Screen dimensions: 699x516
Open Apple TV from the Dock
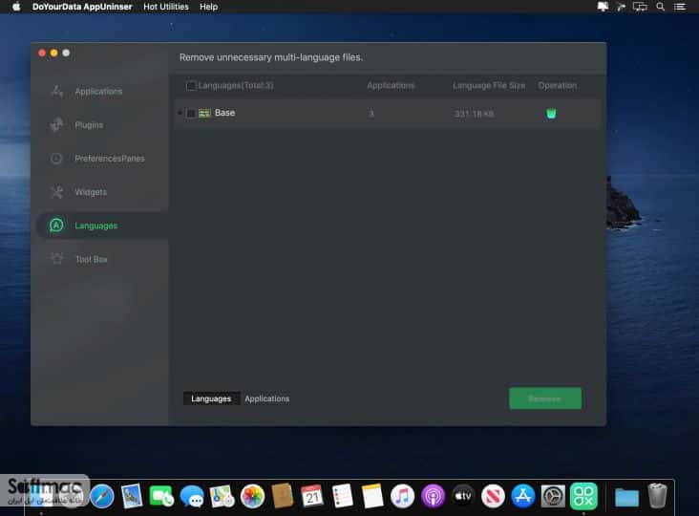[463, 496]
